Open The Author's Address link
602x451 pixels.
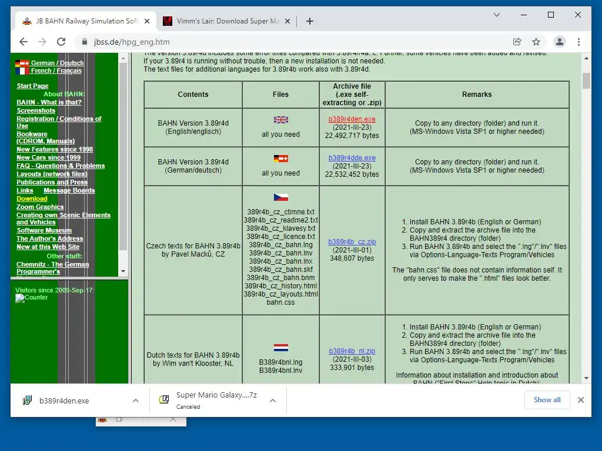tap(49, 238)
